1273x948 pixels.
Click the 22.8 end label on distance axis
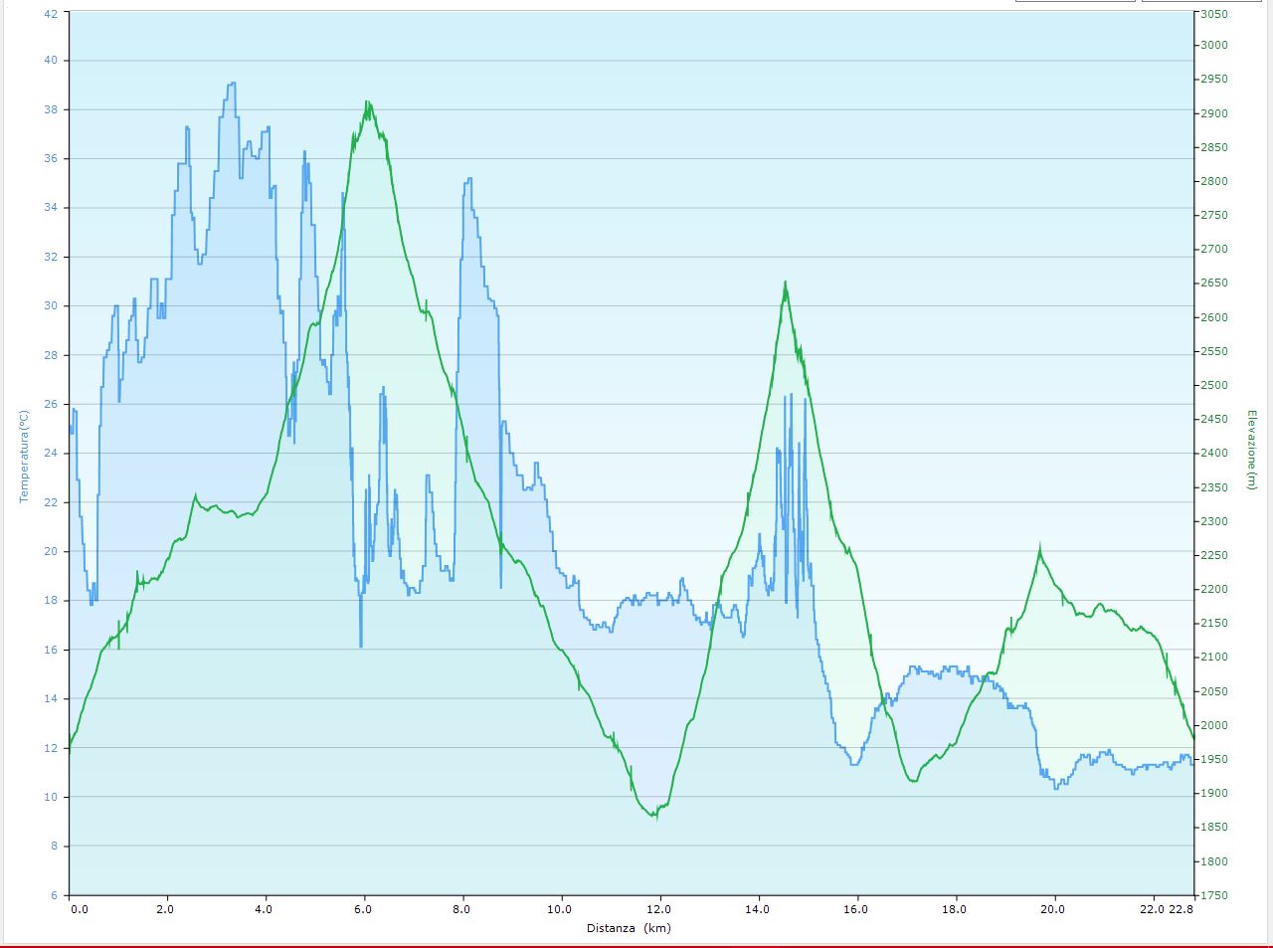1182,908
